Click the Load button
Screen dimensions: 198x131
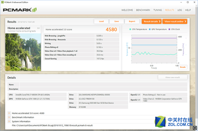click(x=101, y=21)
